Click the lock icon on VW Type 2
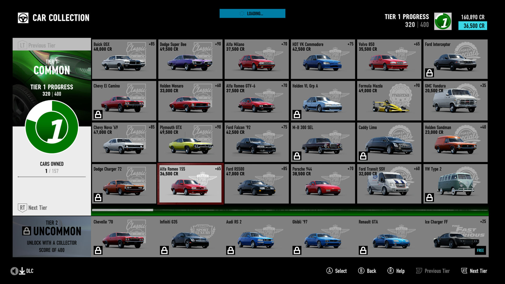The image size is (505, 284). tap(430, 197)
